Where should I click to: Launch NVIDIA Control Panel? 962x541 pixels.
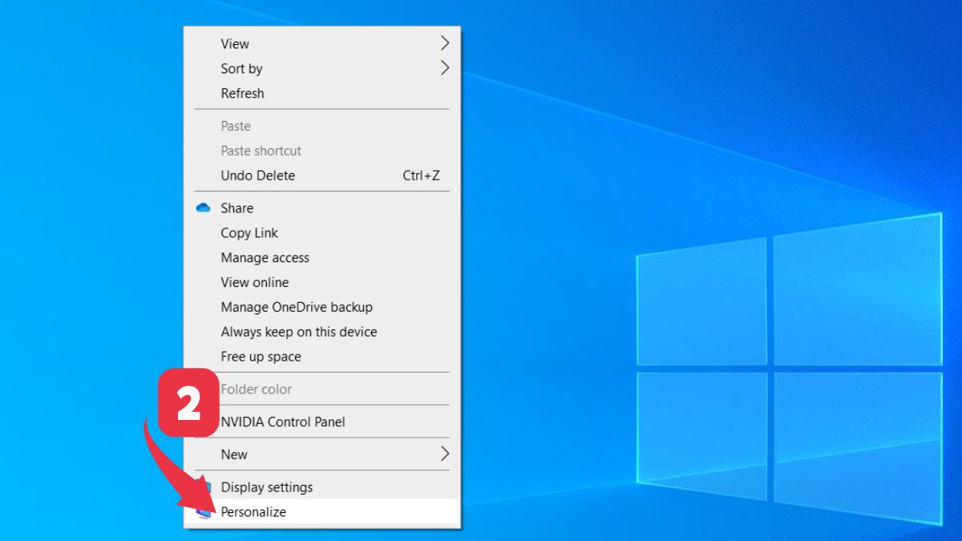pyautogui.click(x=283, y=422)
